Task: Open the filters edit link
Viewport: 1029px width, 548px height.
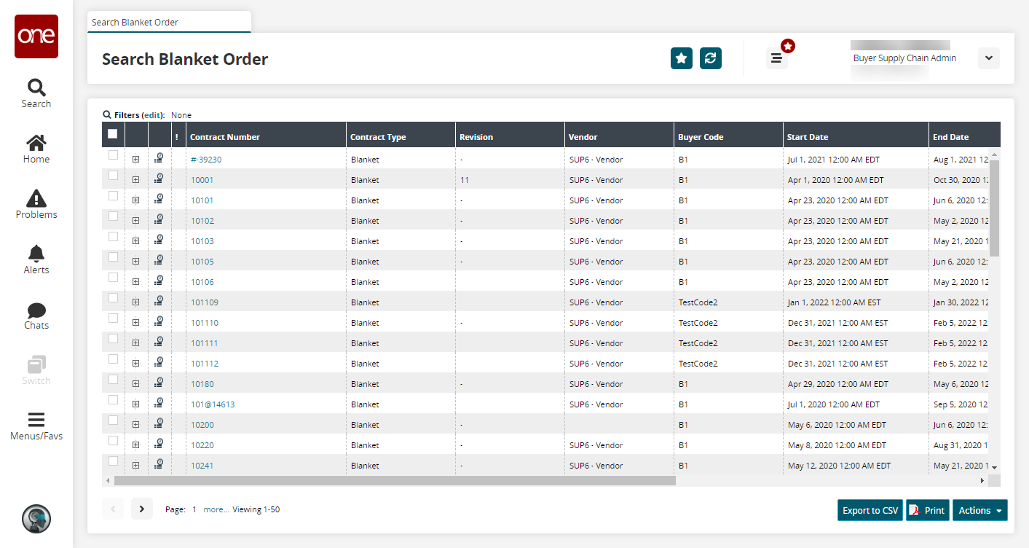Action: coord(152,115)
